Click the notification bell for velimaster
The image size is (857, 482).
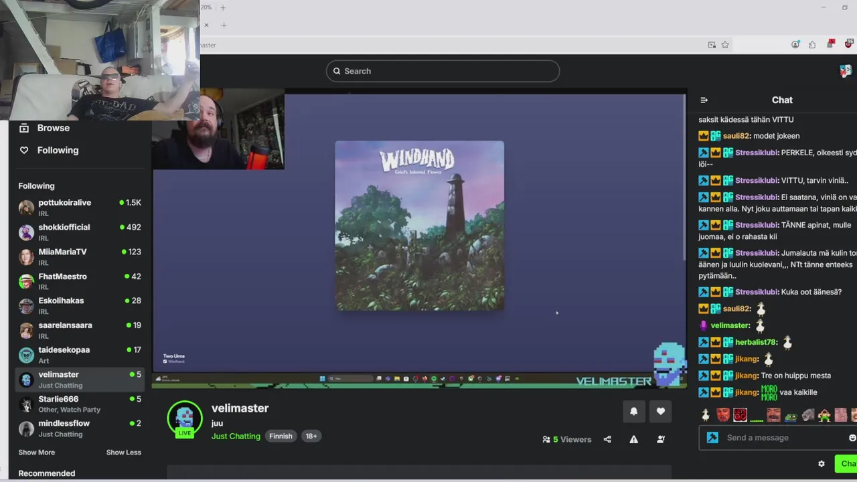[633, 411]
